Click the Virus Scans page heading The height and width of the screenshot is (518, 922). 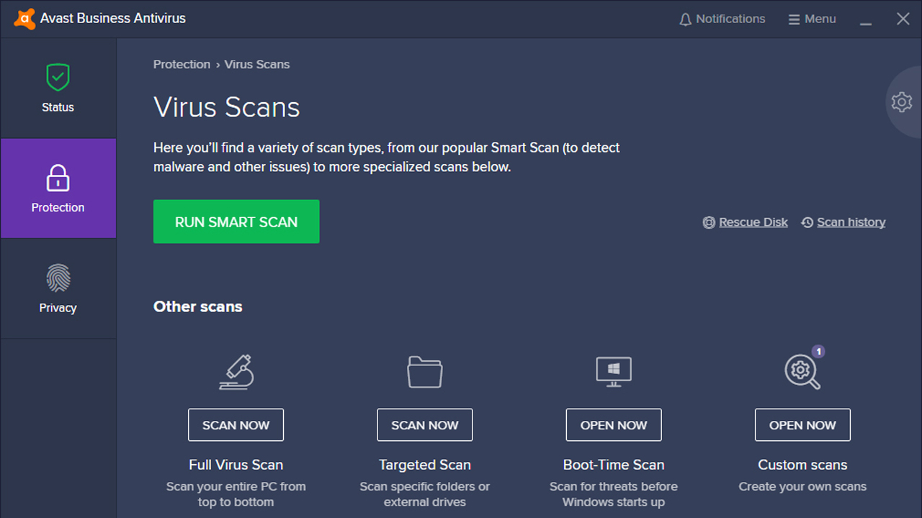click(x=227, y=107)
